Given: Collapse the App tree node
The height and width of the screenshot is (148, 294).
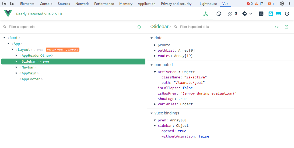Looking at the screenshot, I should pyautogui.click(x=8, y=44).
